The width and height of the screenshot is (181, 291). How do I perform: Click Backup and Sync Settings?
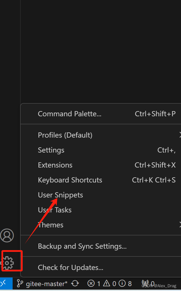pyautogui.click(x=82, y=246)
